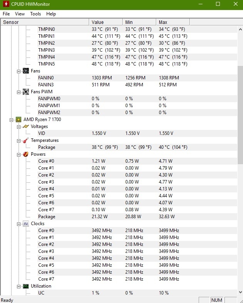Collapse the AMD Ryzen 7 1700 node
Viewport: 243px width, 303px height.
click(x=12, y=120)
